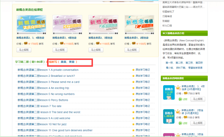Screen dimensions: 224x137
Task: Click 新概念英语3、4册连读 title link
Action: (x=64, y=38)
